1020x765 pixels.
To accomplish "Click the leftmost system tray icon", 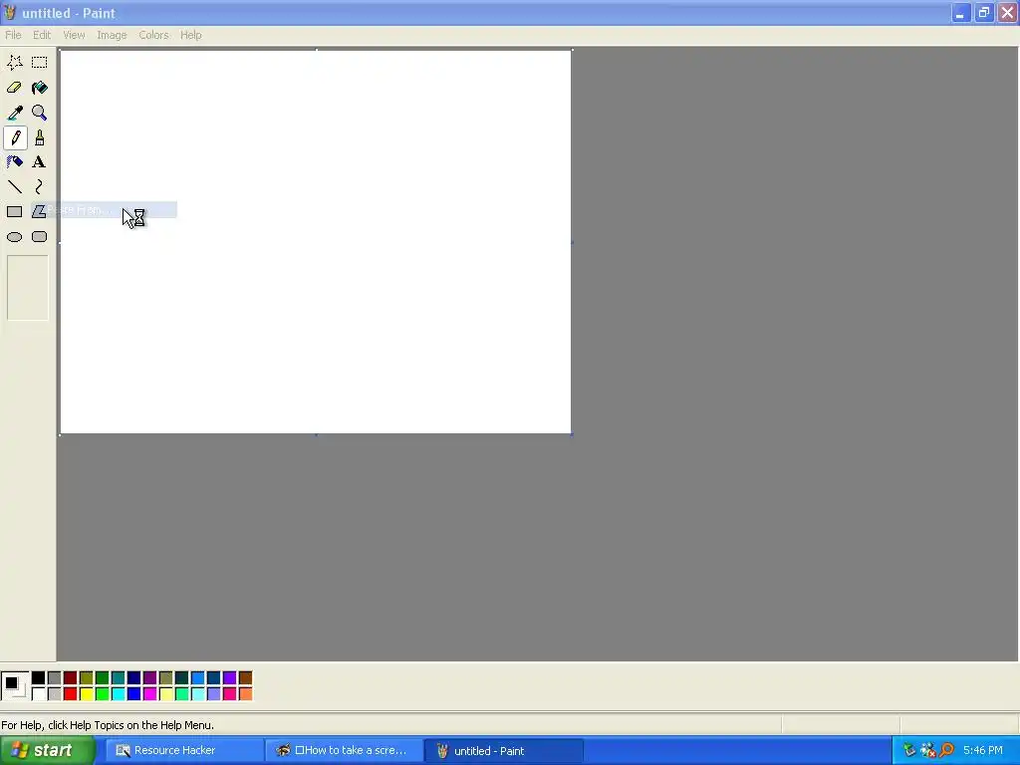I will (x=909, y=751).
